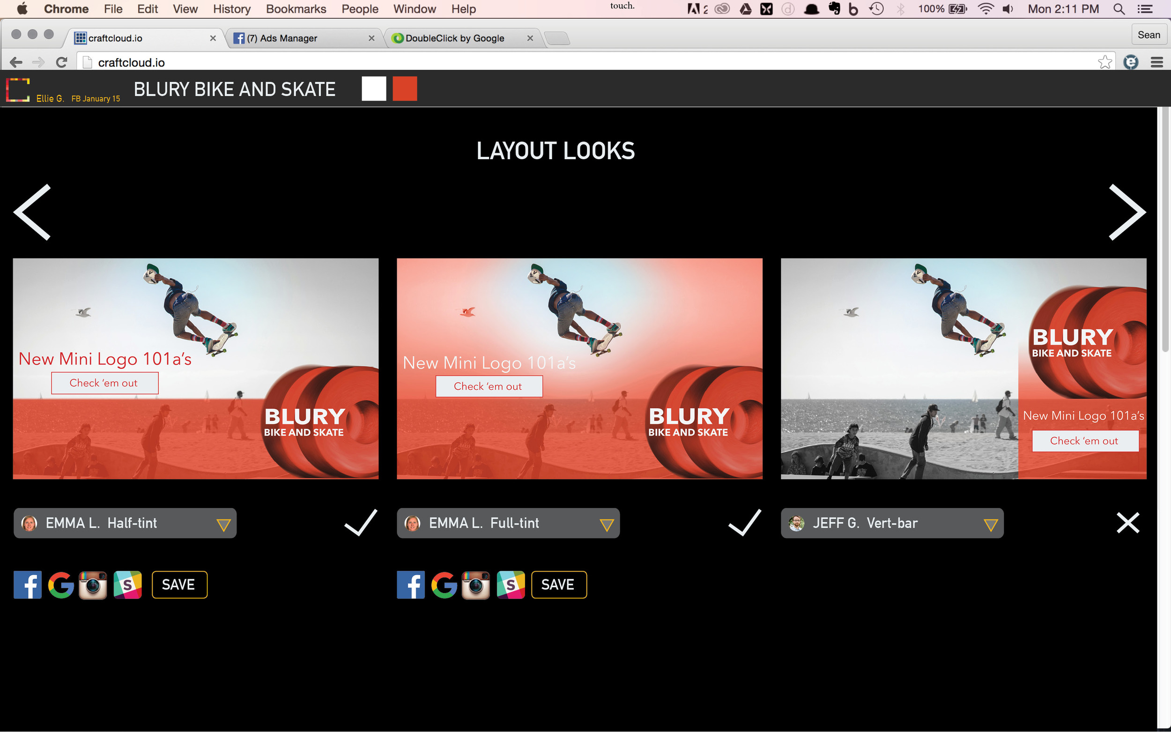Click SAVE under Half-tint layout
The width and height of the screenshot is (1171, 732).
pos(179,585)
